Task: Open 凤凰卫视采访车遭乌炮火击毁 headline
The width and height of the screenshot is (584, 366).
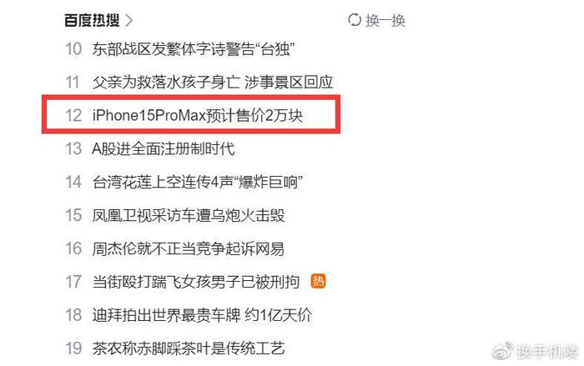Action: pyautogui.click(x=189, y=215)
